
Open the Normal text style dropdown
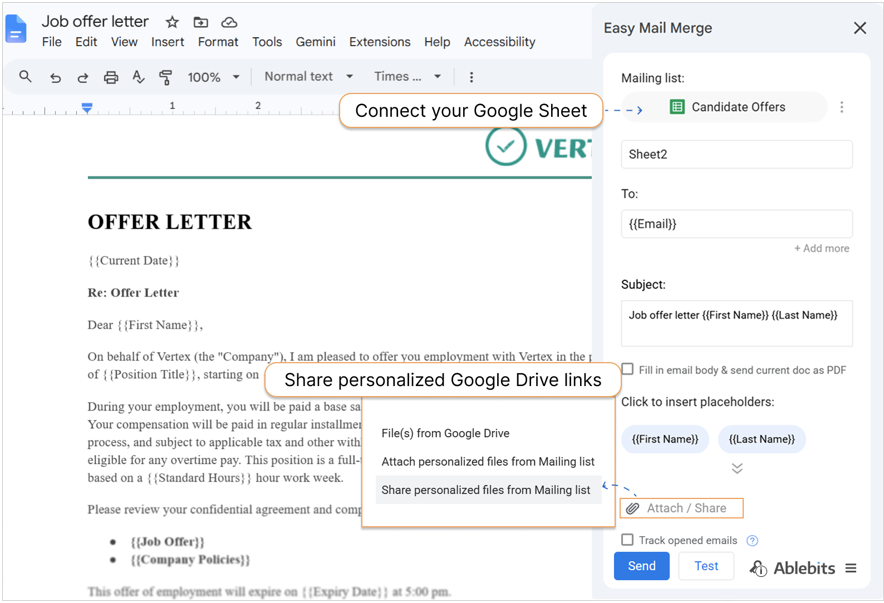(x=309, y=77)
